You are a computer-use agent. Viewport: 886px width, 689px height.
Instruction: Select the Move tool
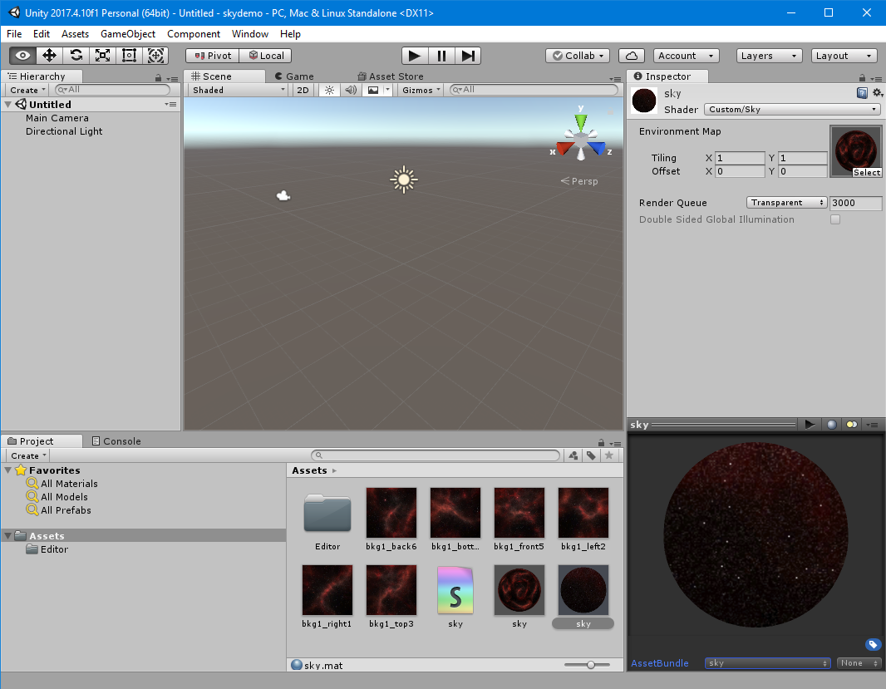tap(49, 56)
